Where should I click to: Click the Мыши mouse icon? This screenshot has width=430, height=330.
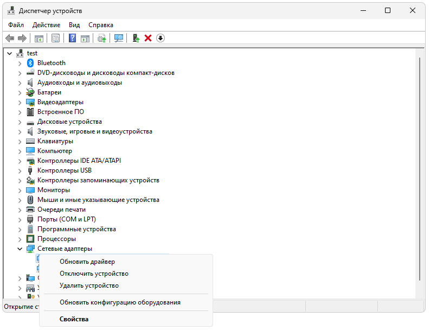[x=30, y=200]
